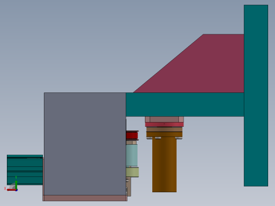Select the long orange-brown cylinder
This screenshot has width=275, height=206.
click(164, 164)
